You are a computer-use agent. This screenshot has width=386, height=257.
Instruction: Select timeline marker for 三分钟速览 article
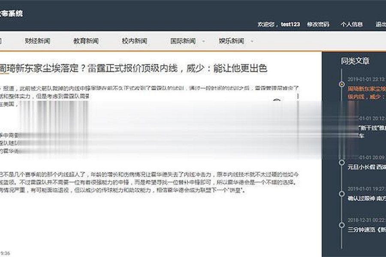[342, 225]
